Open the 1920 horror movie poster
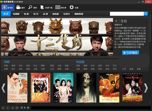Image resolution: width=152 pixels, height=111 pixels. pyautogui.click(x=86, y=88)
